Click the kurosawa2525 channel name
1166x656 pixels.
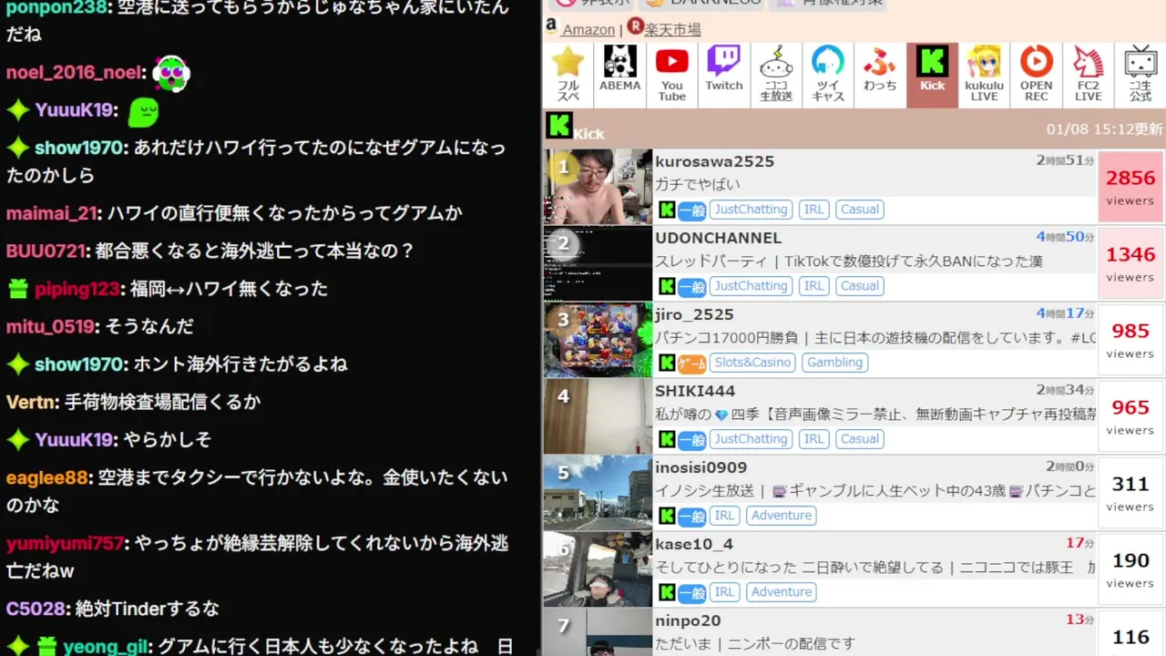715,161
